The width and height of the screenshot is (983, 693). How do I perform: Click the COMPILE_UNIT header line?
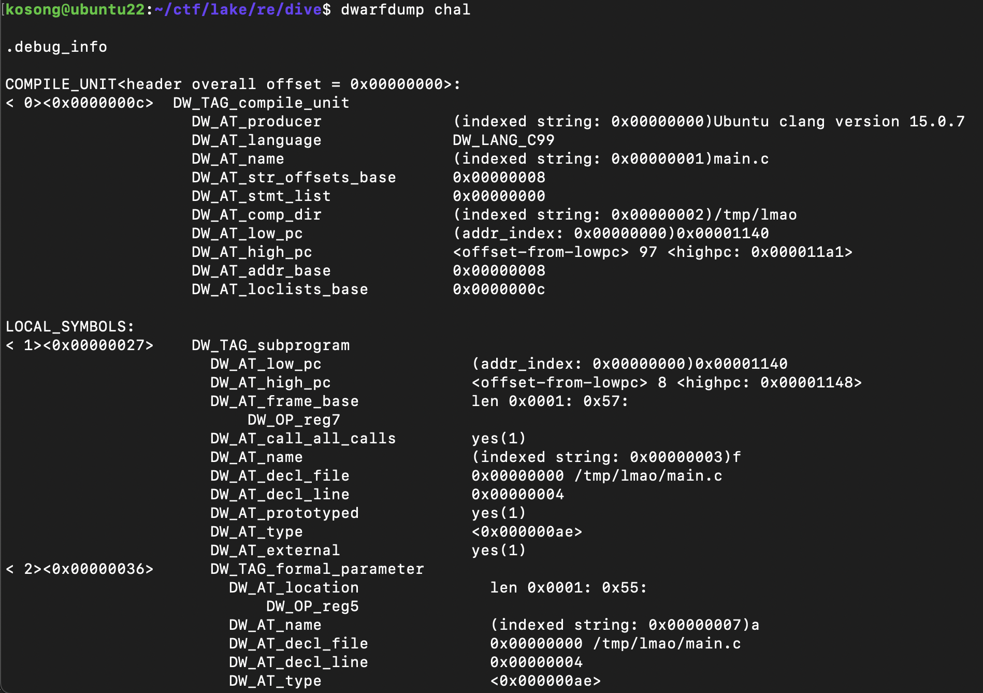pyautogui.click(x=233, y=84)
